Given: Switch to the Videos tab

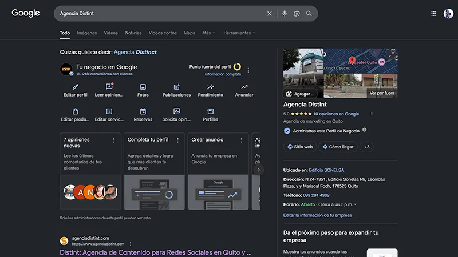Looking at the screenshot, I should tap(111, 33).
